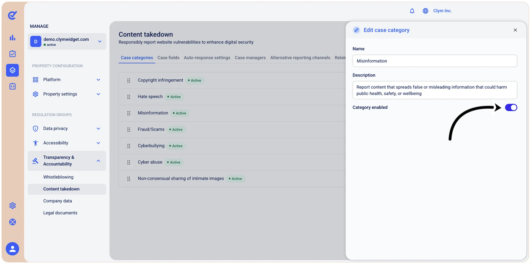Grab the Copyright infringement drag handle
The height and width of the screenshot is (264, 531).
pyautogui.click(x=129, y=80)
